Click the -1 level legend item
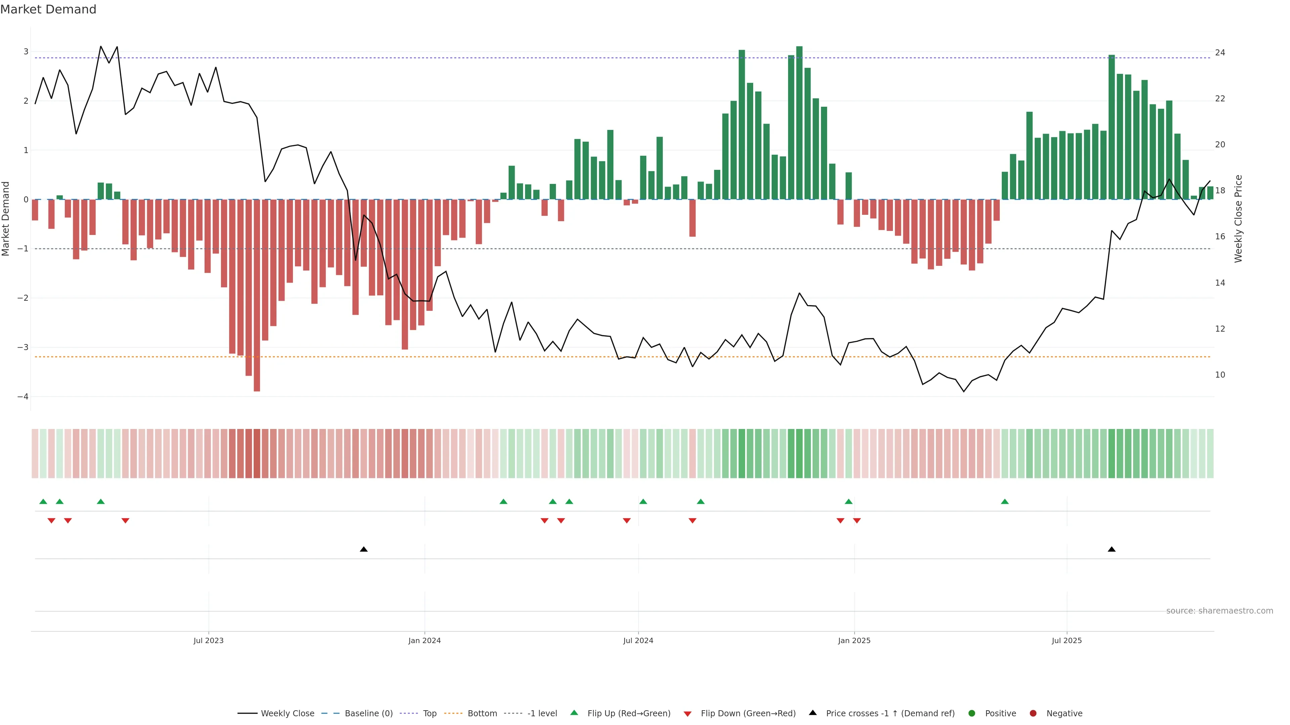The image size is (1290, 725). point(542,713)
